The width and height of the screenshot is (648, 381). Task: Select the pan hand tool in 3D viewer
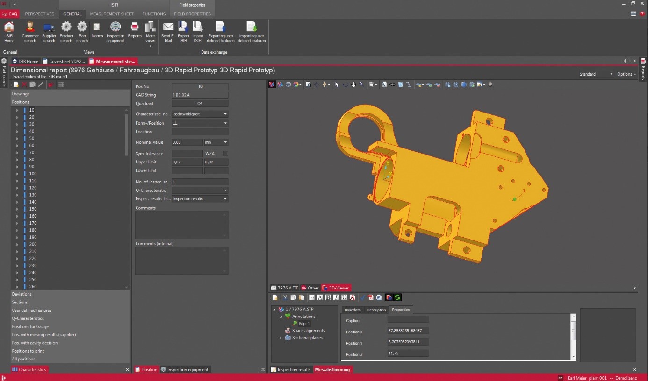tap(353, 85)
